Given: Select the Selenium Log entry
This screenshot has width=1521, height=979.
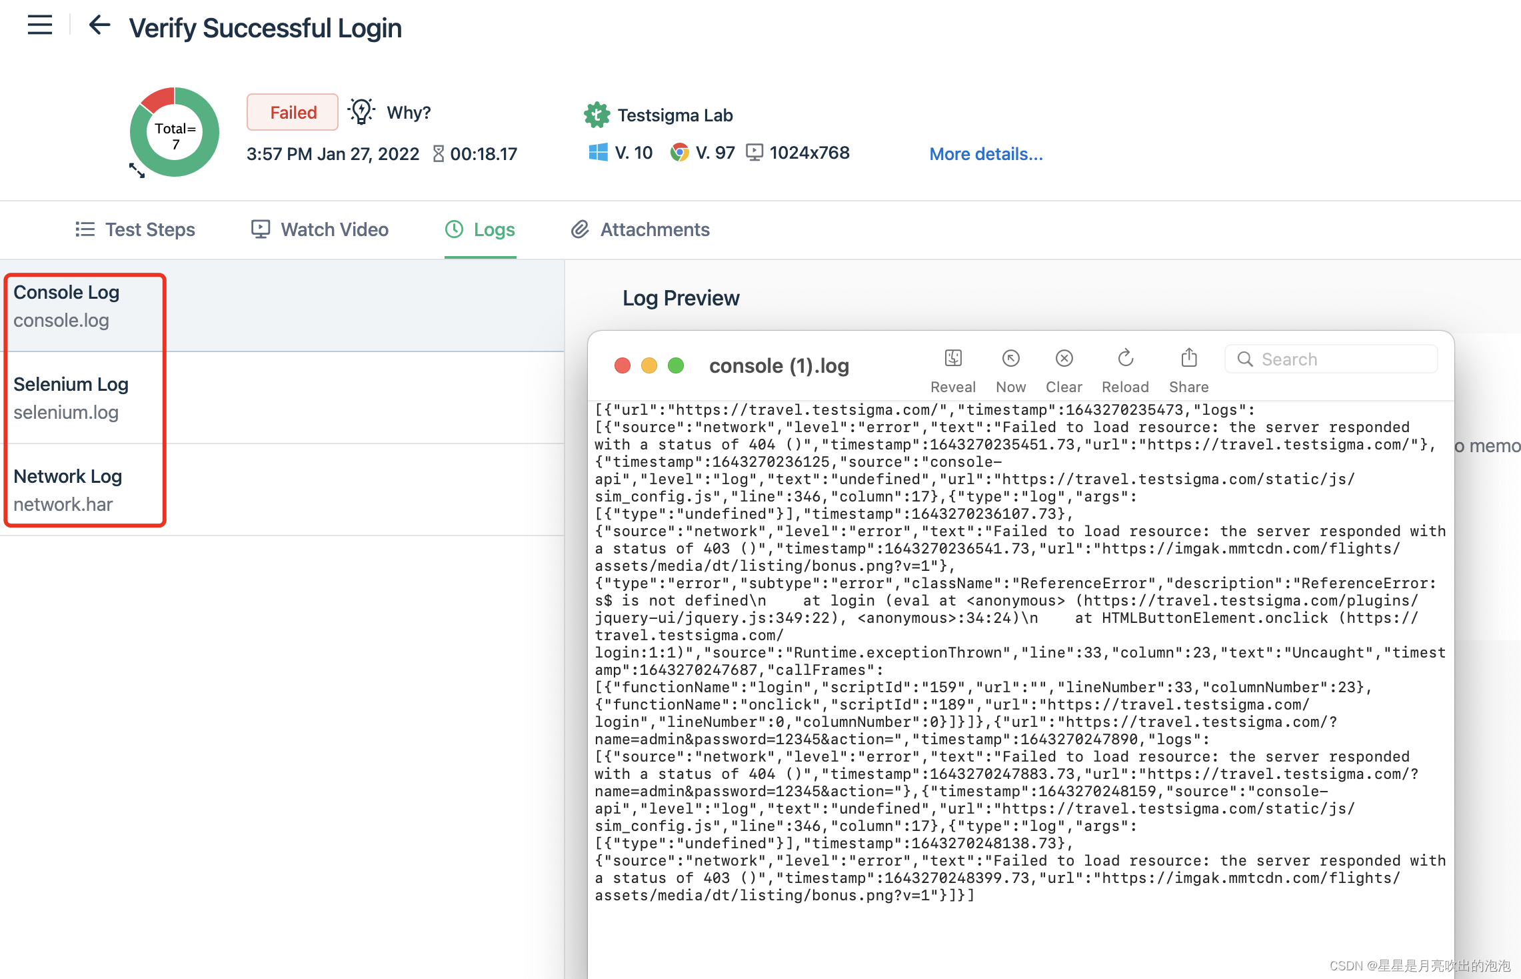Looking at the screenshot, I should [282, 398].
